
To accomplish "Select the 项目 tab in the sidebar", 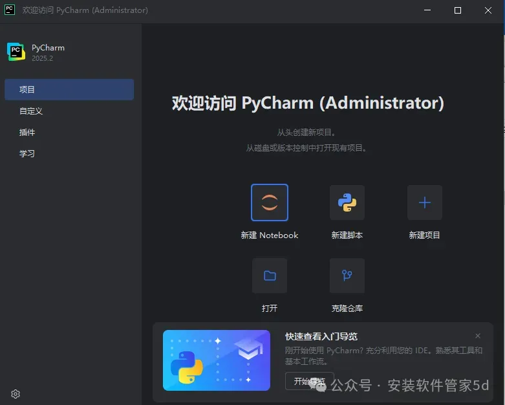I will coord(69,89).
